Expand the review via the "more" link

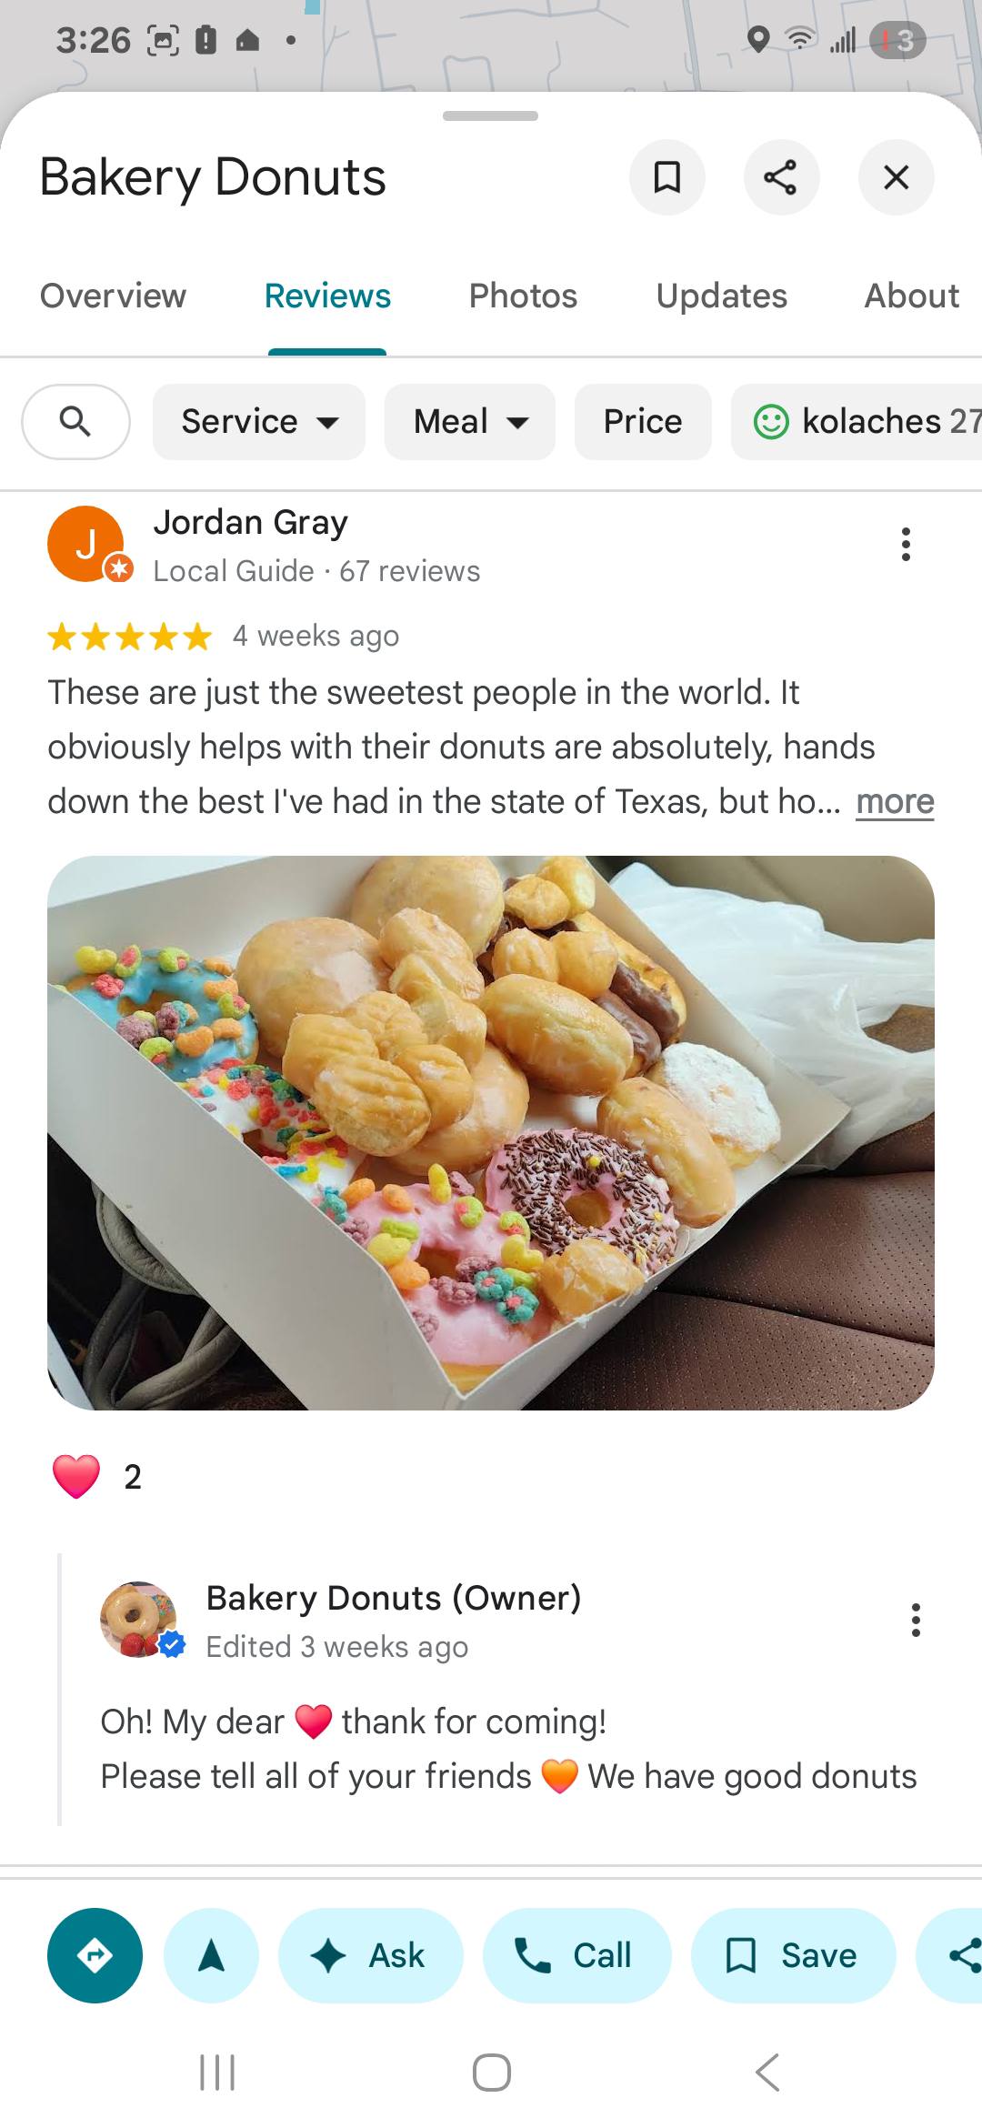[x=895, y=801]
